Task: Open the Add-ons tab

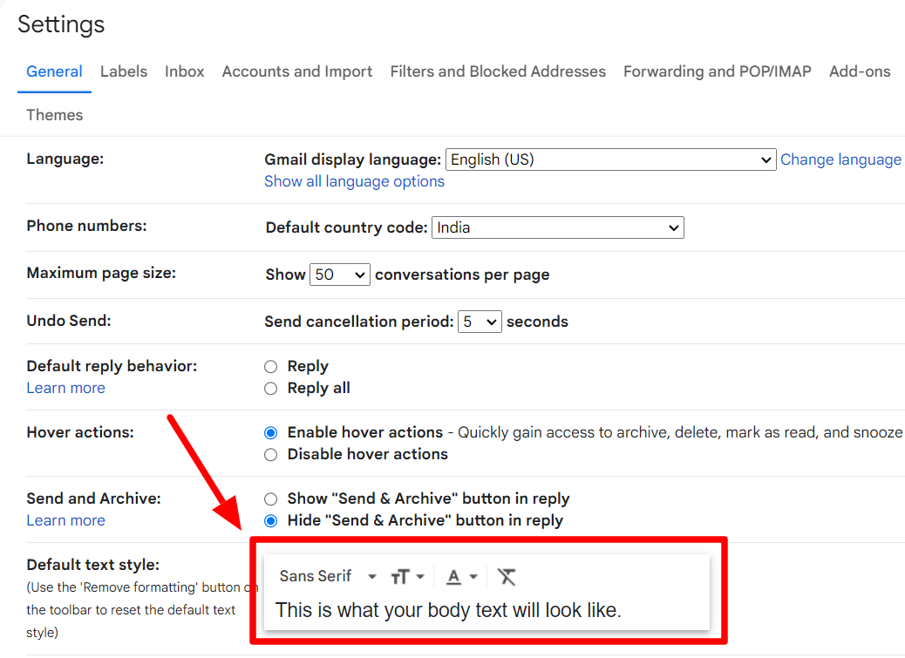Action: 860,71
